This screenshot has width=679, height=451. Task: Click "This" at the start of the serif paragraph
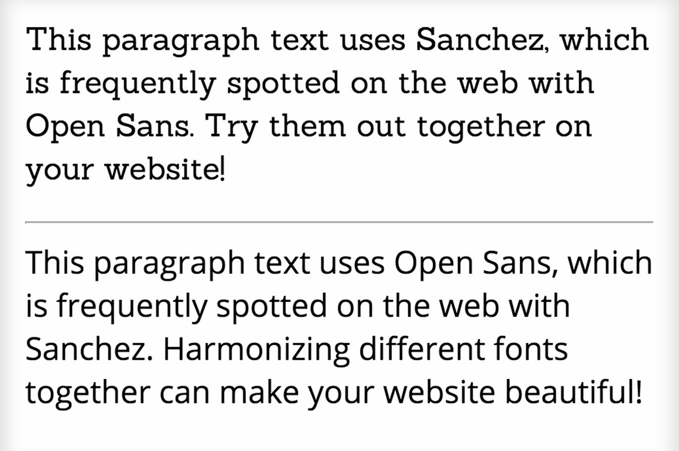click(x=58, y=40)
